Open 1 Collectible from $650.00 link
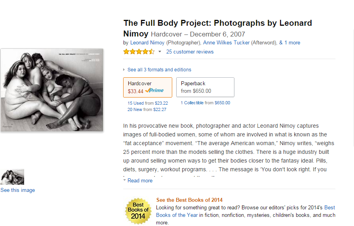The height and width of the screenshot is (226, 354). [205, 103]
